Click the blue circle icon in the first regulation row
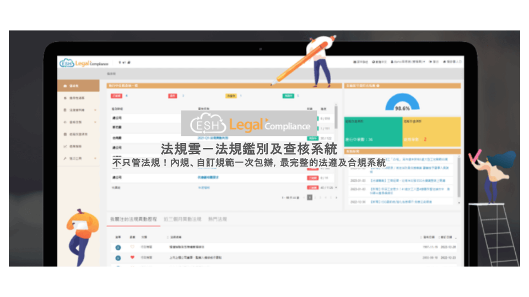The height and width of the screenshot is (297, 529). [x=118, y=248]
